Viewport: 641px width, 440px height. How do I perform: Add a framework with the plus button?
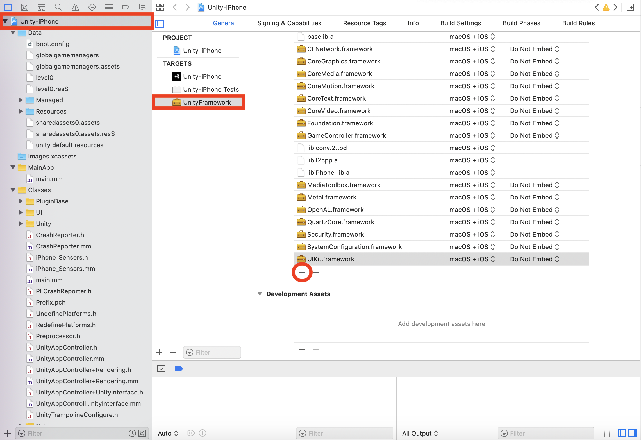point(302,272)
